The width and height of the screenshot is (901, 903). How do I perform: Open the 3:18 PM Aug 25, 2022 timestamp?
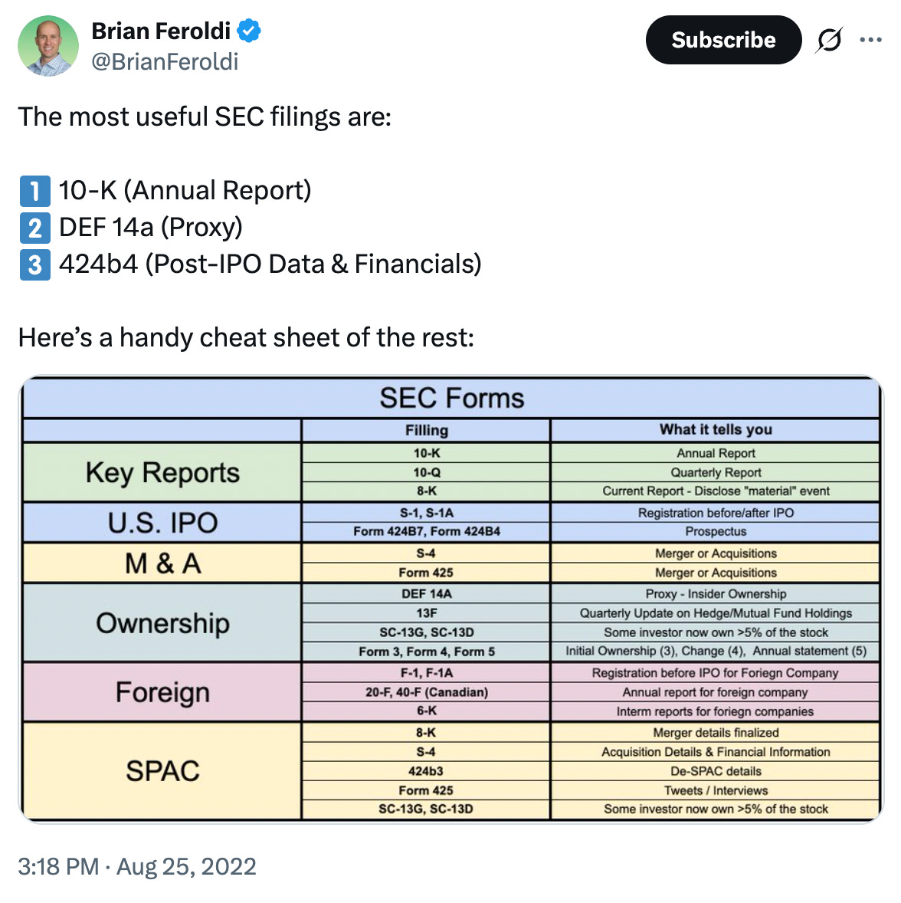pos(137,866)
